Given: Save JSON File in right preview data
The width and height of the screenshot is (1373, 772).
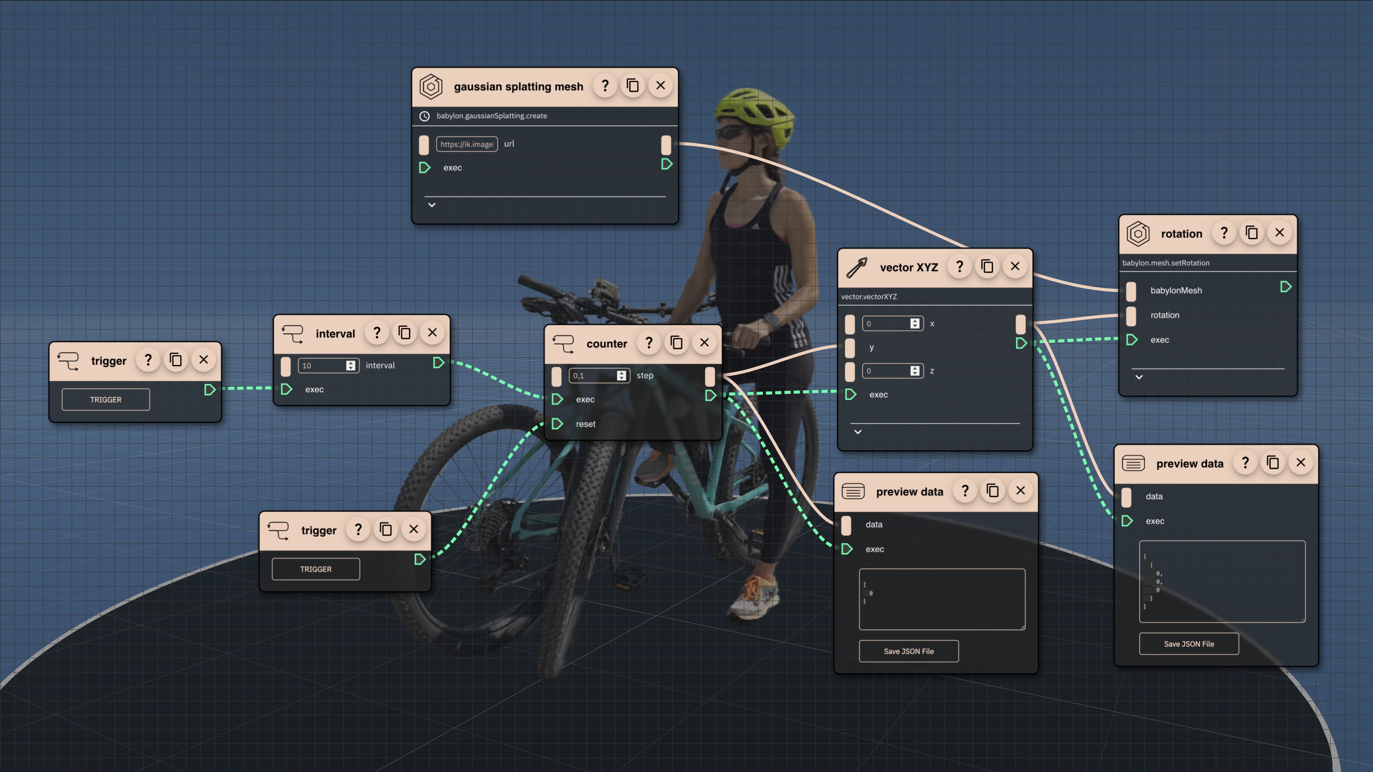Looking at the screenshot, I should tap(1189, 644).
